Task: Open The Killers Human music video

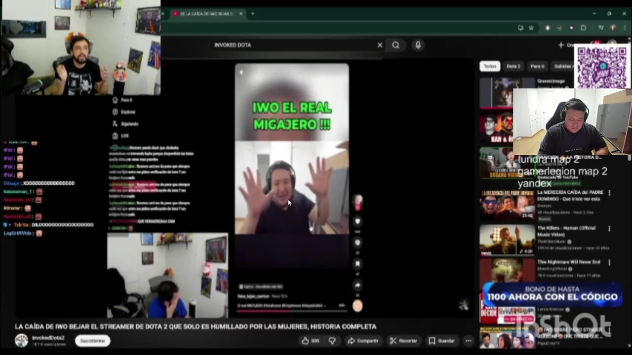Action: [x=566, y=231]
